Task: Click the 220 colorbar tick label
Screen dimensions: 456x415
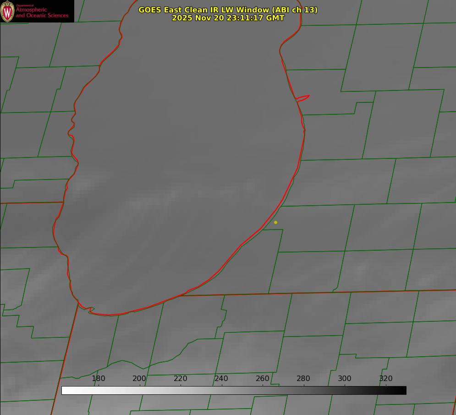Action: click(181, 378)
